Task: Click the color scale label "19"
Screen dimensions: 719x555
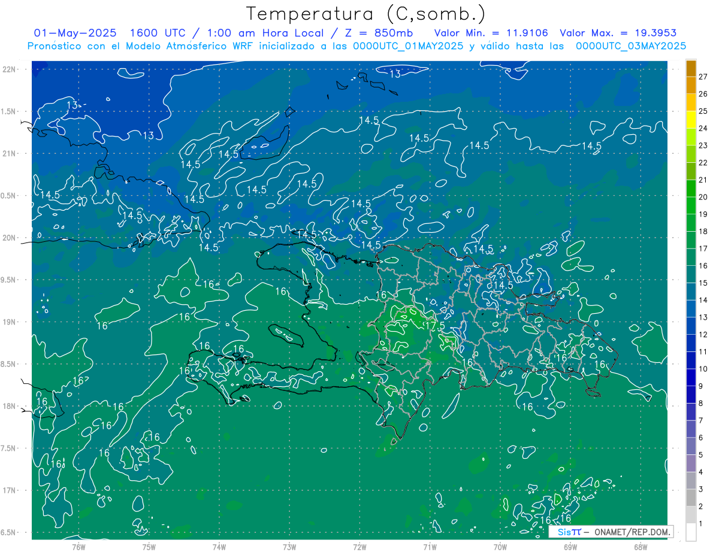Action: 703,214
